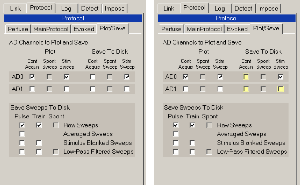Viewport: 300px width, 185px height.
Task: Uncheck AD0 Plot Cont Acquis in left panel
Action: [32, 77]
